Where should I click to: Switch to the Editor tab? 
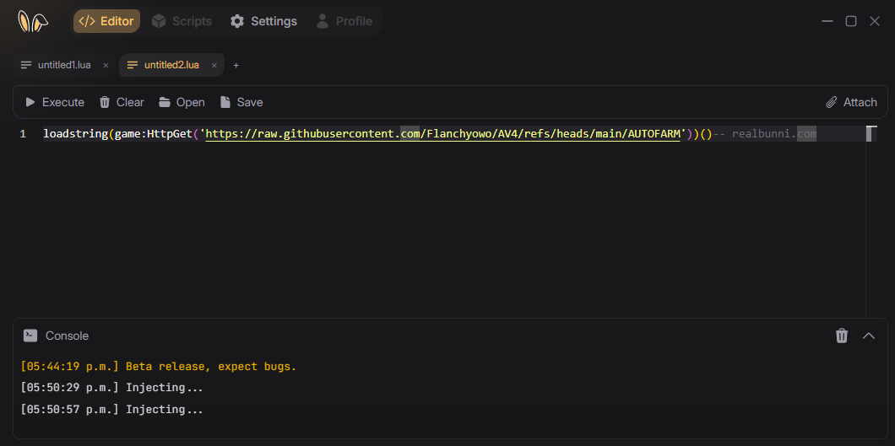pos(106,21)
